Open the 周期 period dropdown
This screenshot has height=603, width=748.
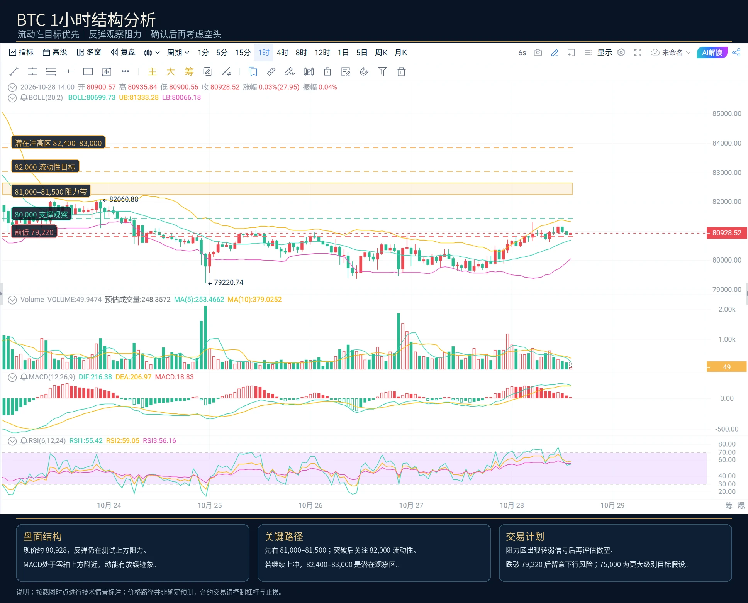178,53
